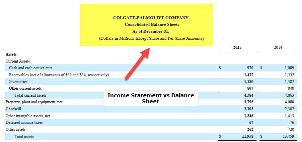
Task: Select the Other current assets label
Action: [25, 88]
